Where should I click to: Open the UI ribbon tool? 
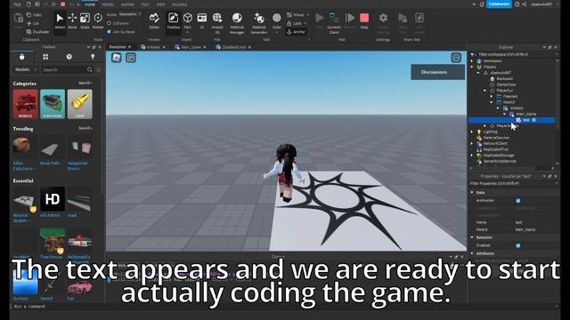coord(202,21)
